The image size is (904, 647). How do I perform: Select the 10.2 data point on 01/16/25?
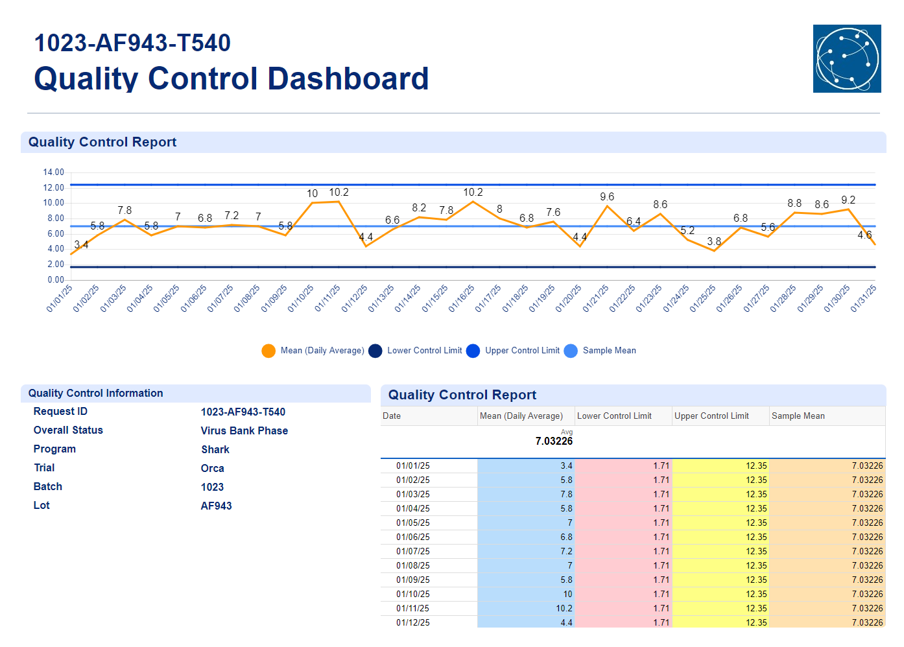tap(473, 202)
